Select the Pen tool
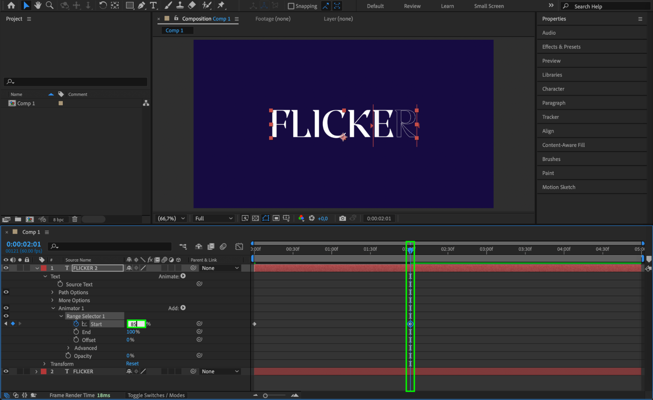Screen dimensions: 653x400 [141, 5]
